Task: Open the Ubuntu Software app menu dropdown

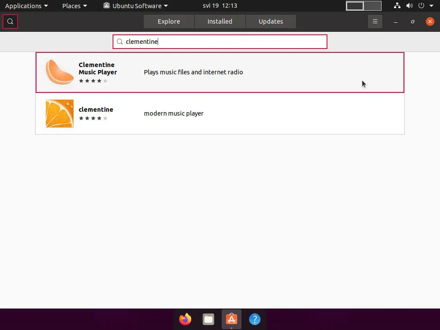Action: (x=136, y=6)
